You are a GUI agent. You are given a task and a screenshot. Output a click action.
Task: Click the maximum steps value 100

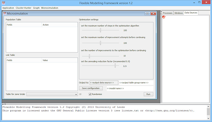125,31
